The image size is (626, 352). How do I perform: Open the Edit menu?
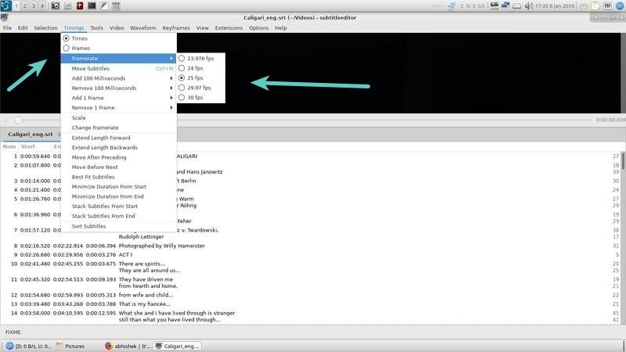(x=23, y=28)
